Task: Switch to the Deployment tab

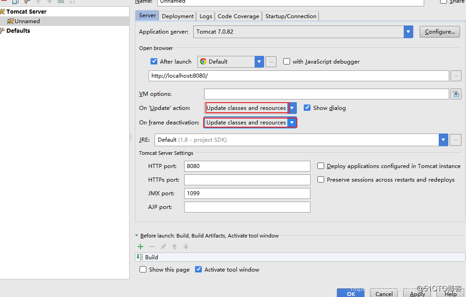Action: [x=178, y=16]
